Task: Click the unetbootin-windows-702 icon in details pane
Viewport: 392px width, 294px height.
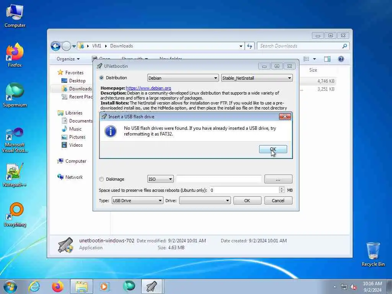Action: [x=65, y=245]
